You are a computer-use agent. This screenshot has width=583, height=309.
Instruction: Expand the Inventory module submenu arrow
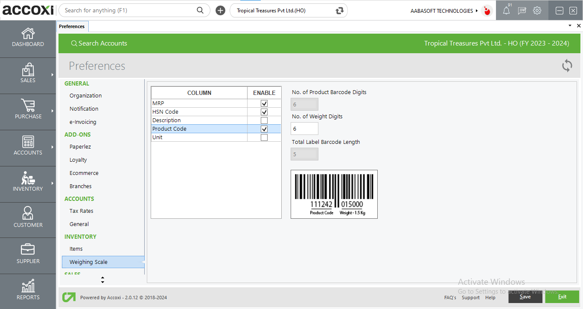click(x=52, y=183)
